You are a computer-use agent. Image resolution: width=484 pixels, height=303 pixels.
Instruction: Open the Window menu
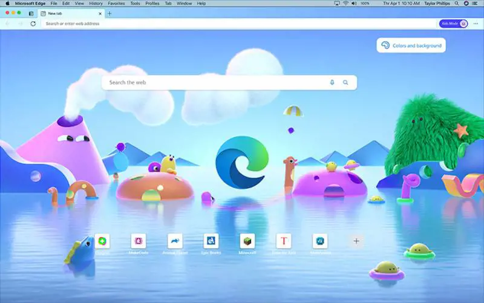click(185, 4)
